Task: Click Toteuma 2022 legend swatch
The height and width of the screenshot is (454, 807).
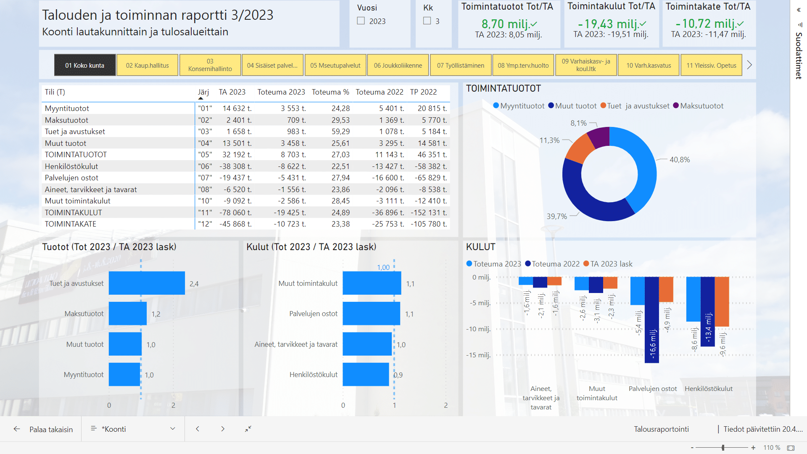Action: (x=528, y=264)
